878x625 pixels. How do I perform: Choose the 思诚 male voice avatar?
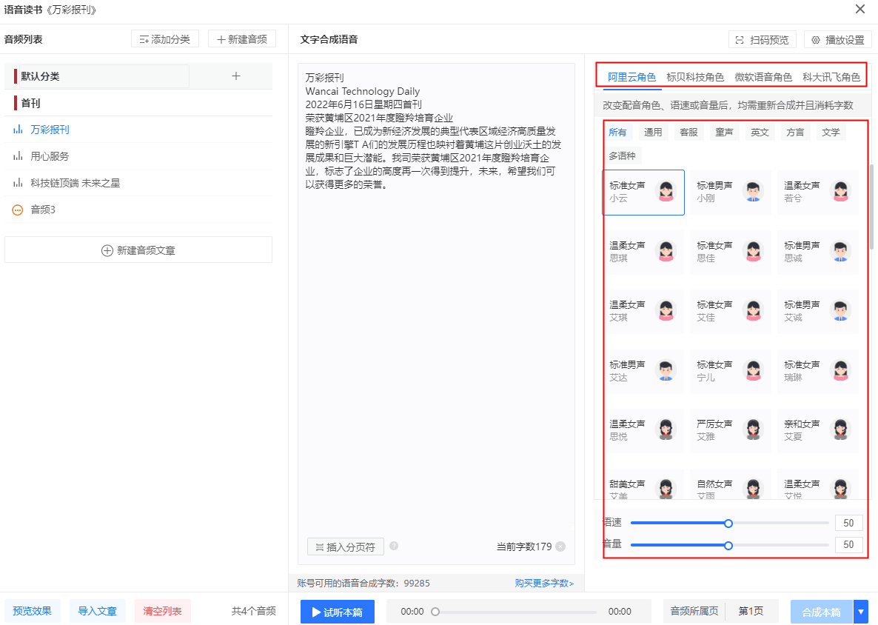[840, 252]
